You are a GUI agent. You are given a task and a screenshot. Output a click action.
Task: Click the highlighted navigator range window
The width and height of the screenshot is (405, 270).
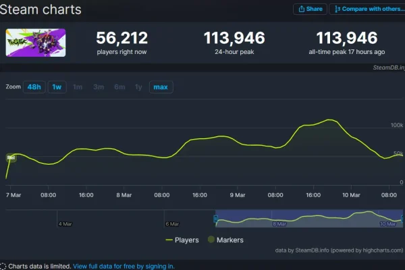[309, 219]
